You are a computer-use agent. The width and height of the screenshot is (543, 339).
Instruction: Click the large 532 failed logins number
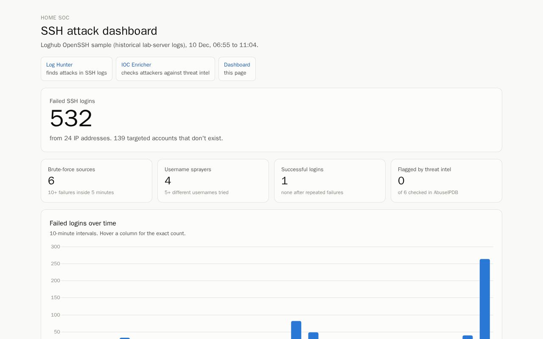pyautogui.click(x=71, y=118)
